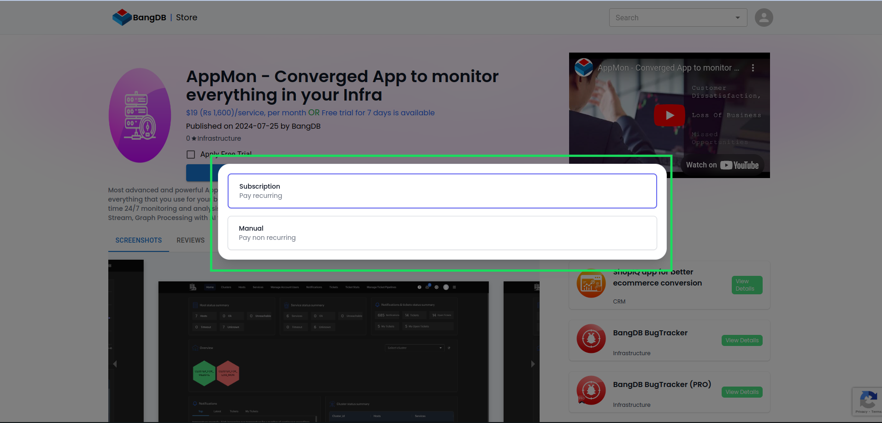Screen dimensions: 882x423
Task: Open Watch on YouTube link
Action: click(722, 165)
